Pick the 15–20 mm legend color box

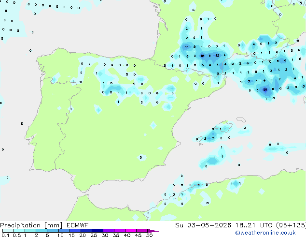[x=75, y=231]
